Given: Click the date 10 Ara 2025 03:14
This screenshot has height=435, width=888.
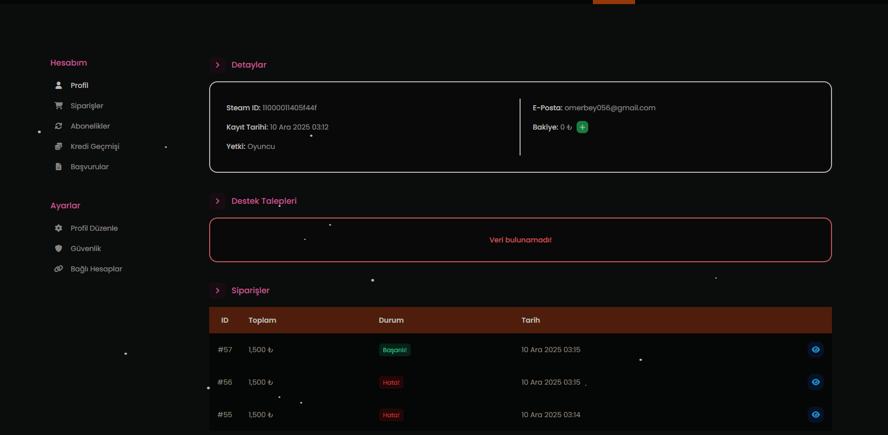Looking at the screenshot, I should (551, 415).
